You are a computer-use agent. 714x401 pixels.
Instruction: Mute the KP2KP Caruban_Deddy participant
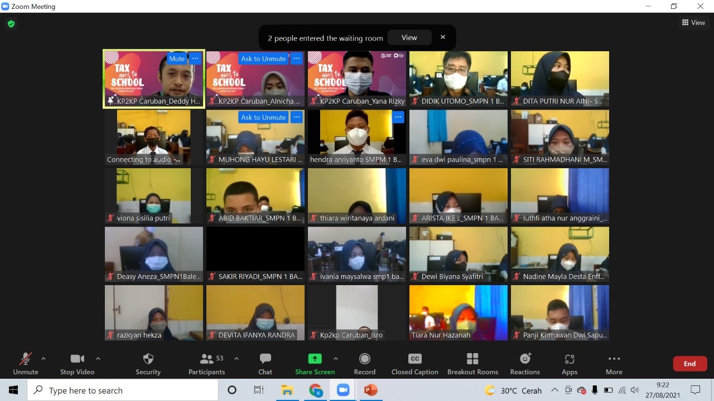[x=177, y=58]
